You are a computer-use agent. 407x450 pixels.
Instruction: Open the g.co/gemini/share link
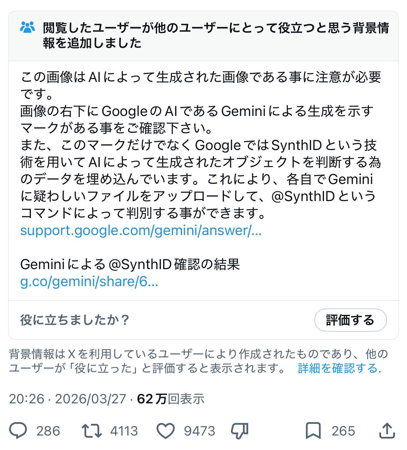tap(89, 281)
